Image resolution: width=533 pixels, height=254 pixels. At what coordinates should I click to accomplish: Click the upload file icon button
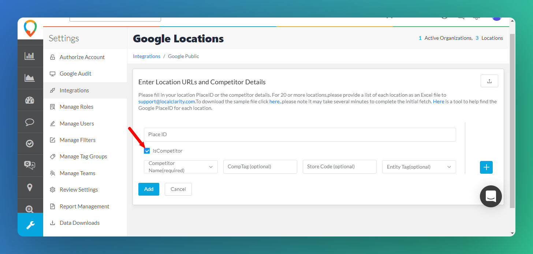pos(489,81)
